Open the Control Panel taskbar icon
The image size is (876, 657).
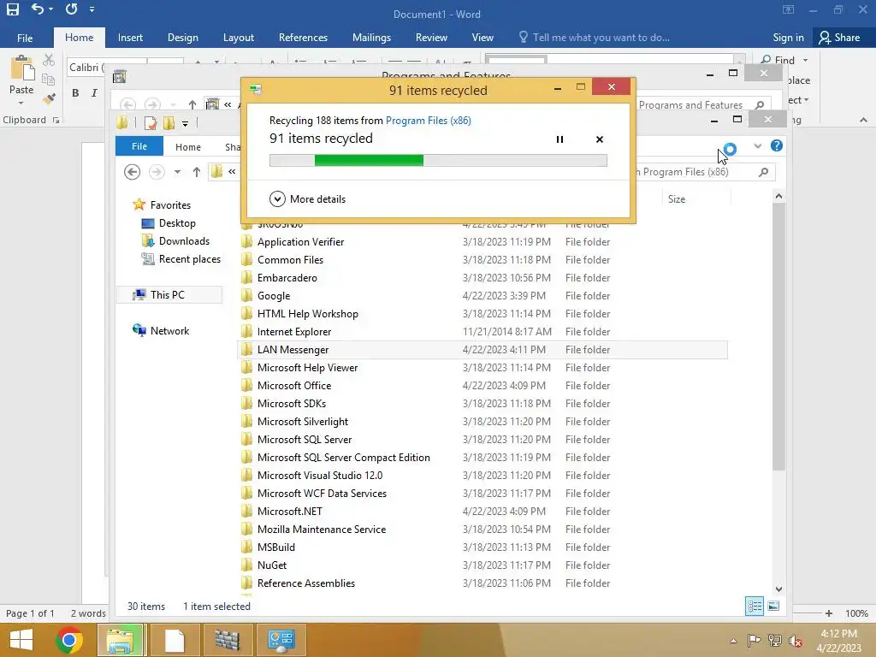[281, 640]
